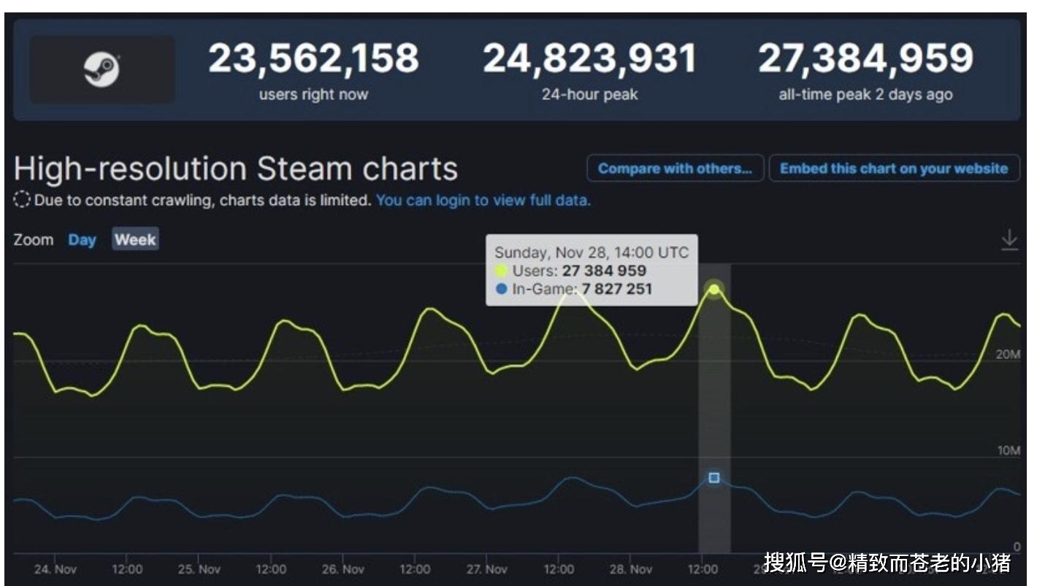Image resolution: width=1037 pixels, height=586 pixels.
Task: Click the yellow Users legend dot in tooltip
Action: click(x=501, y=271)
